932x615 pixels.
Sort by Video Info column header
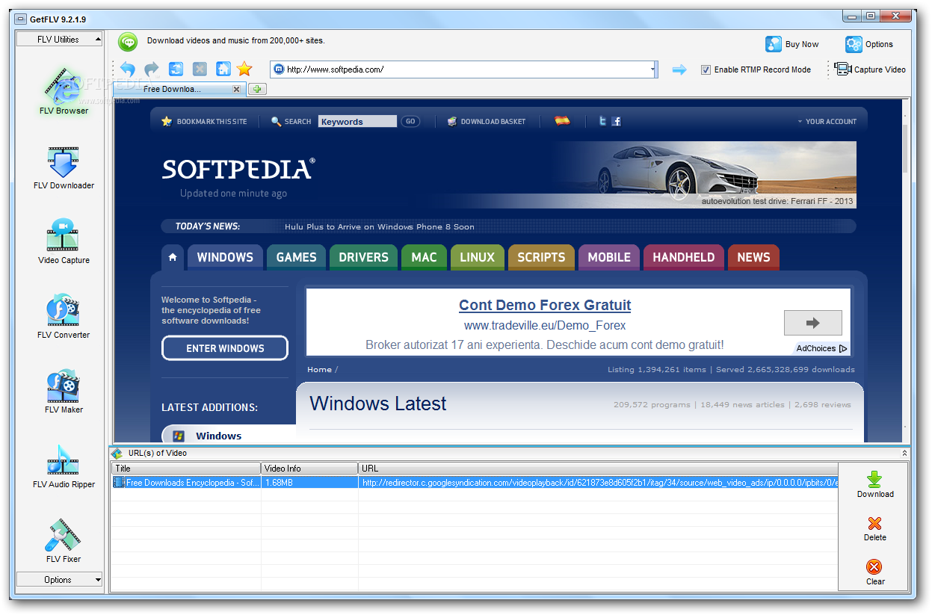click(309, 469)
